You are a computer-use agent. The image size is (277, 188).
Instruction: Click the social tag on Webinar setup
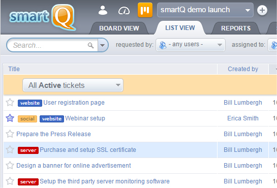point(27,118)
